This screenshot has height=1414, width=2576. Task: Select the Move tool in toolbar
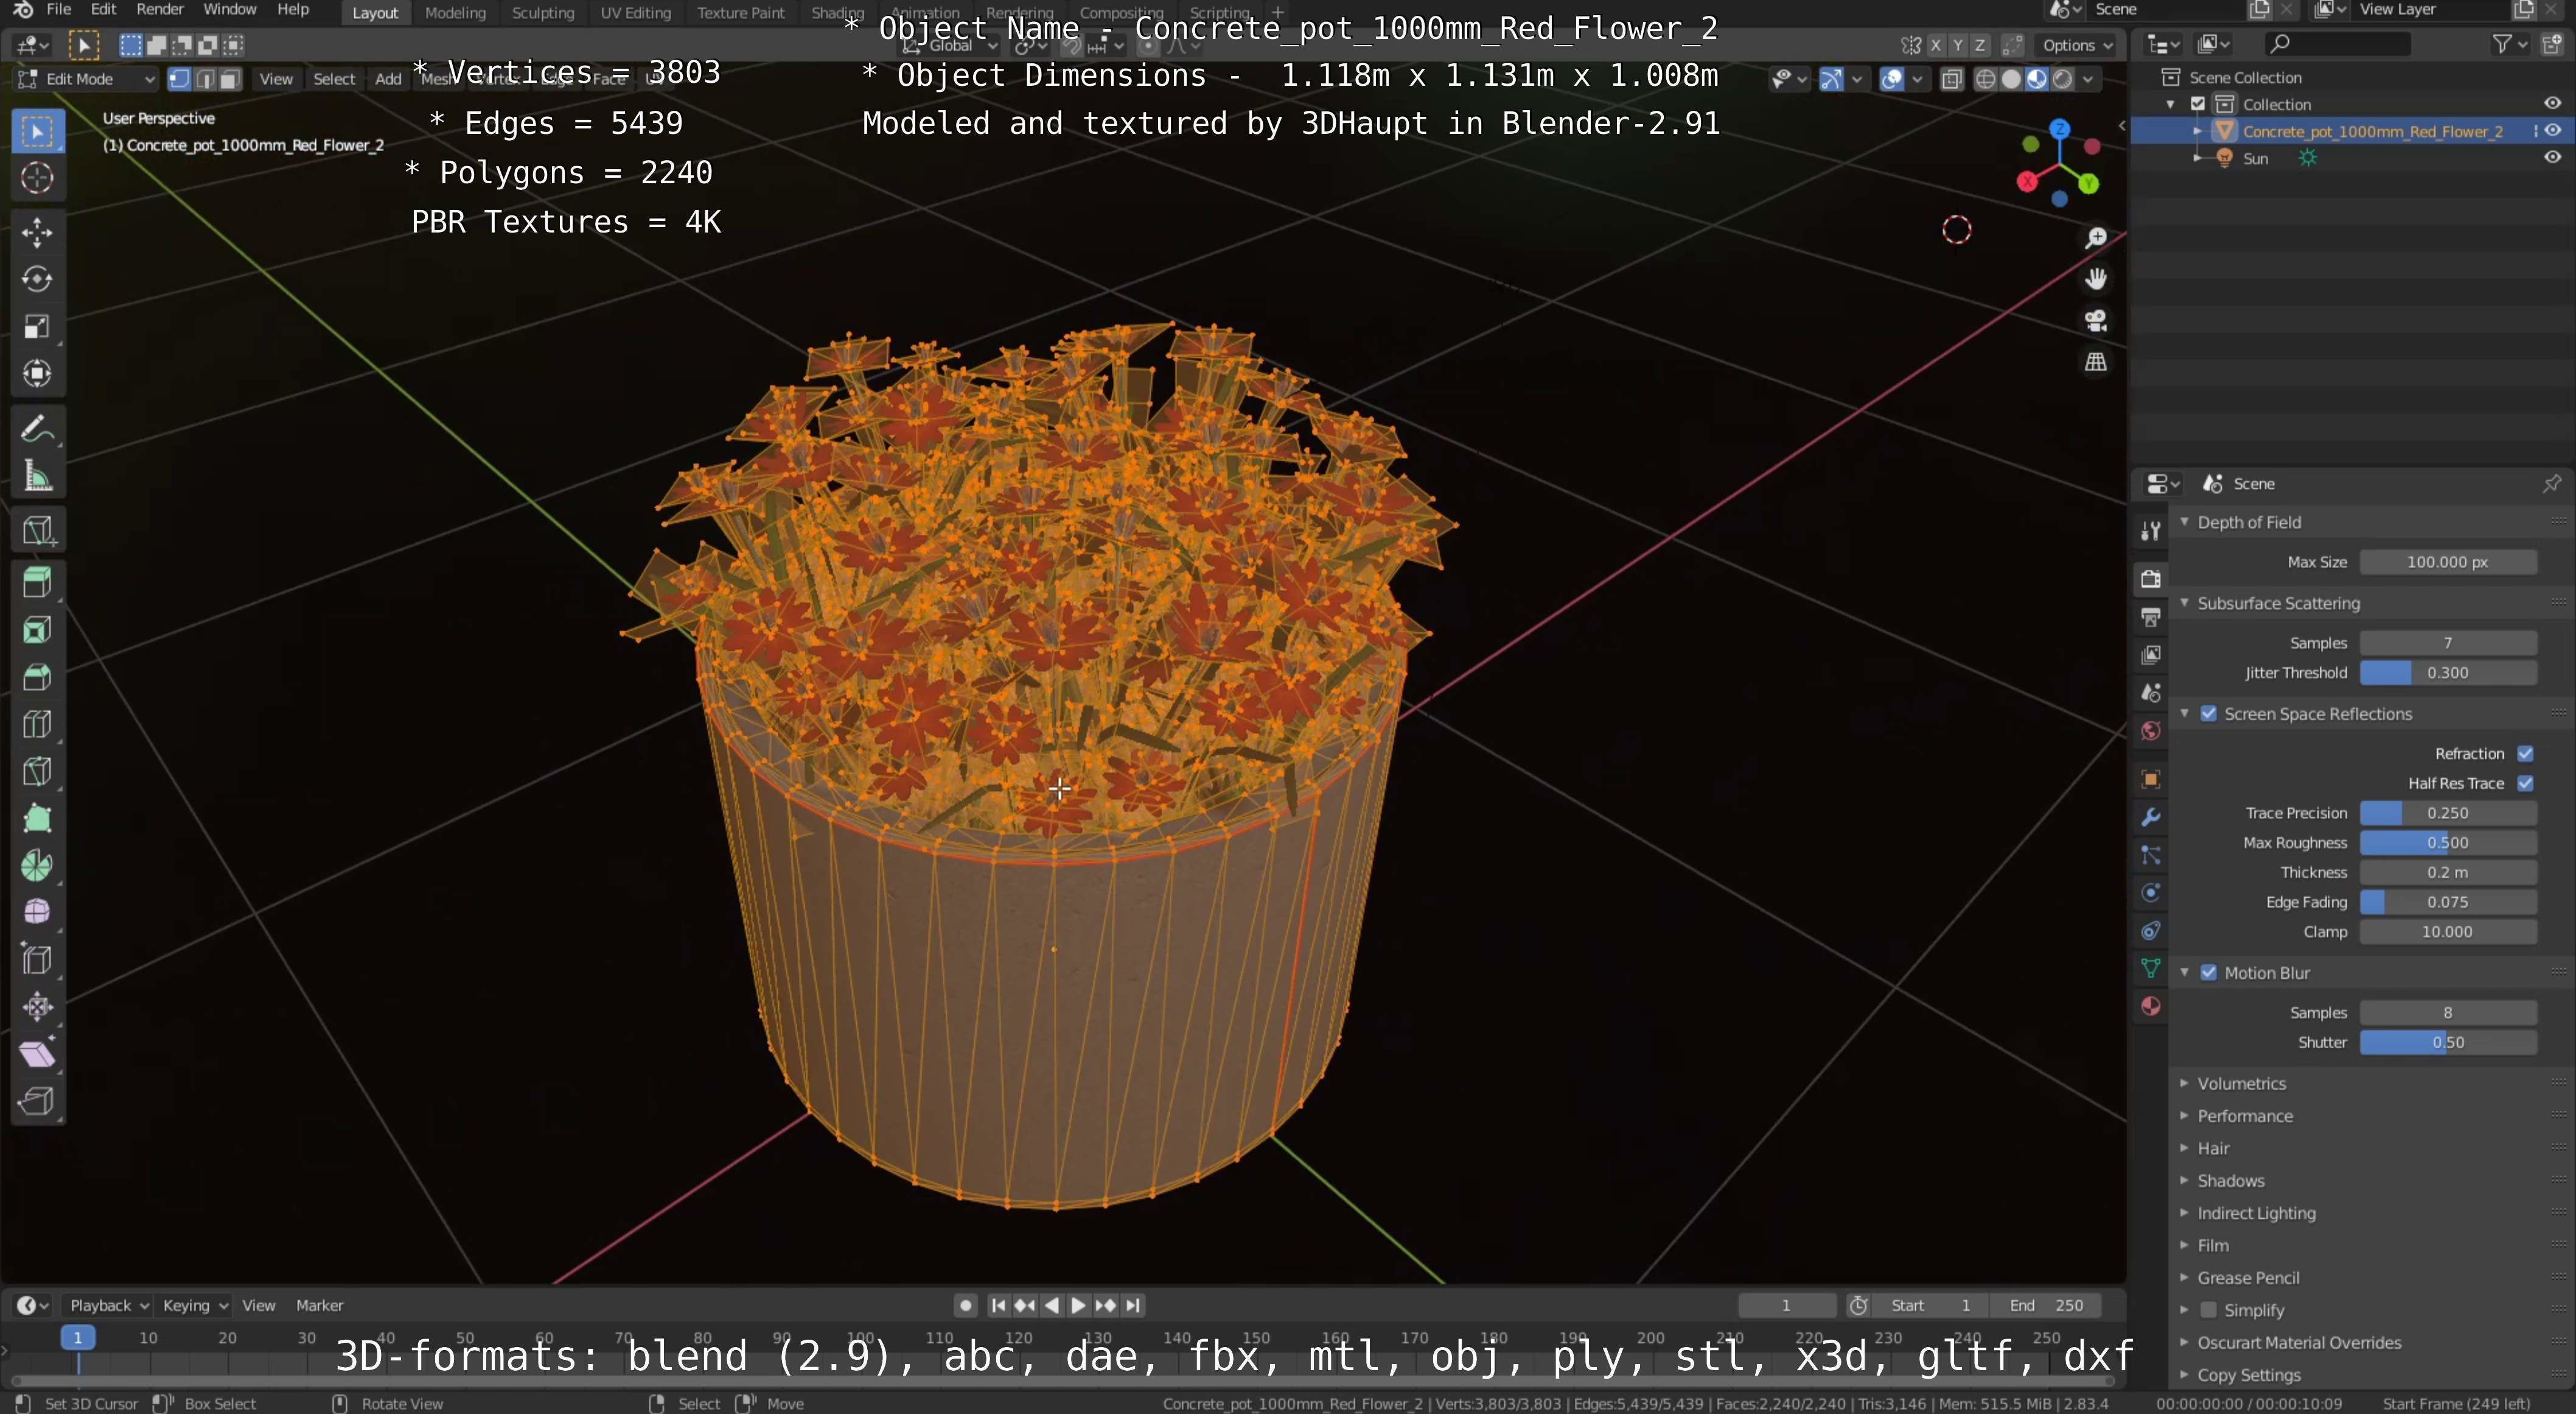pos(37,232)
